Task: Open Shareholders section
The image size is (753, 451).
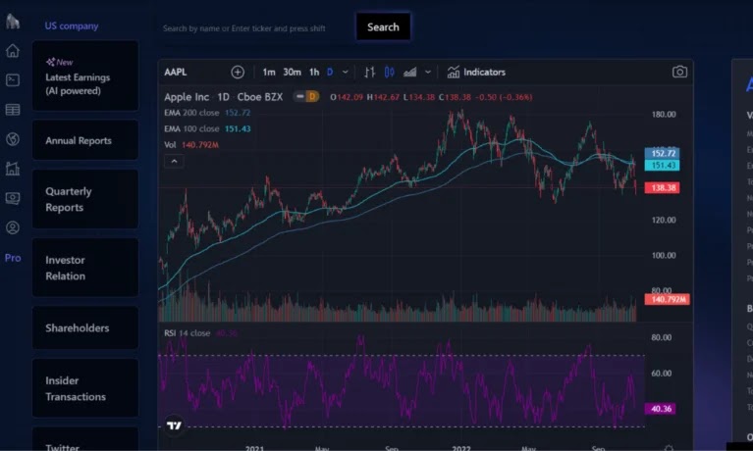Action: coord(85,327)
